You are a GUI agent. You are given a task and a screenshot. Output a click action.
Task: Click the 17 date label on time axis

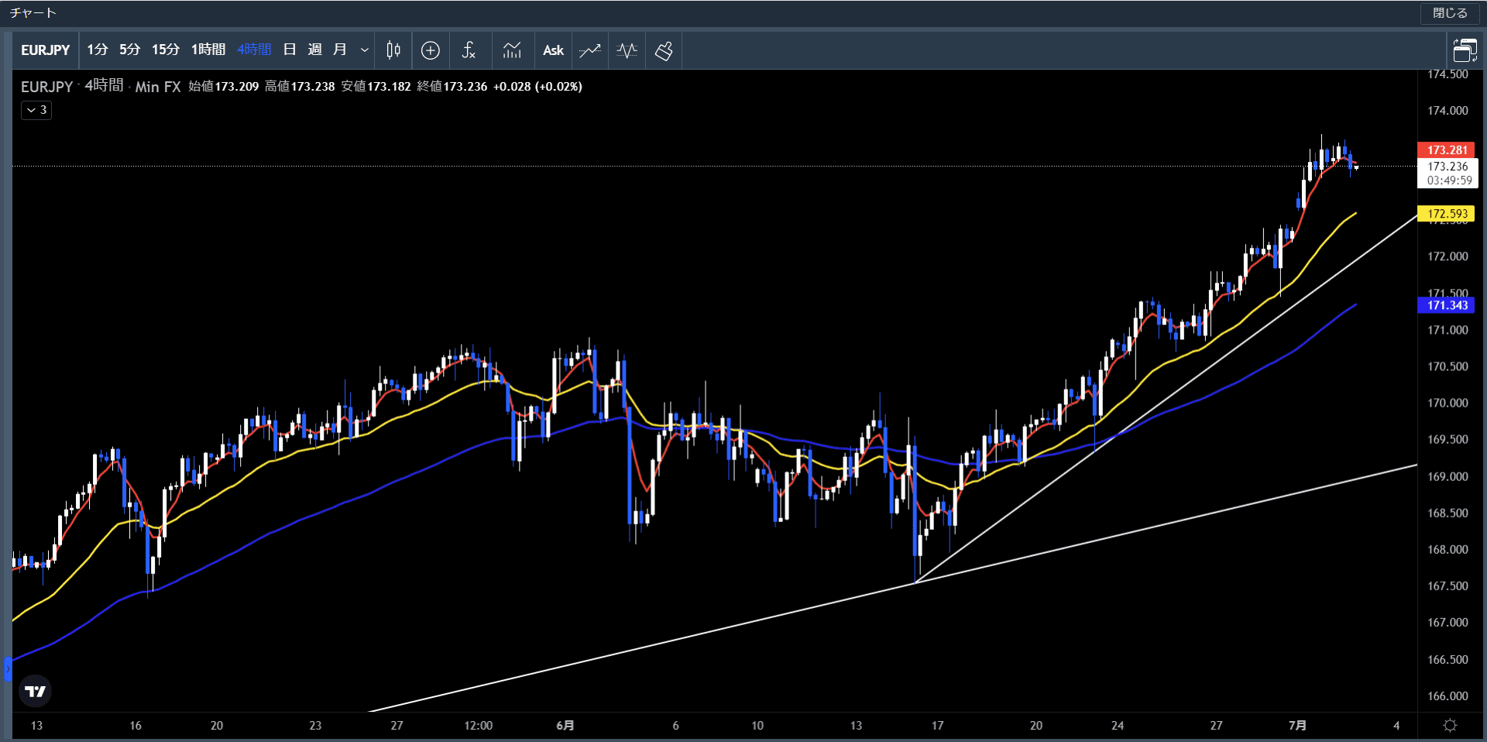click(937, 726)
